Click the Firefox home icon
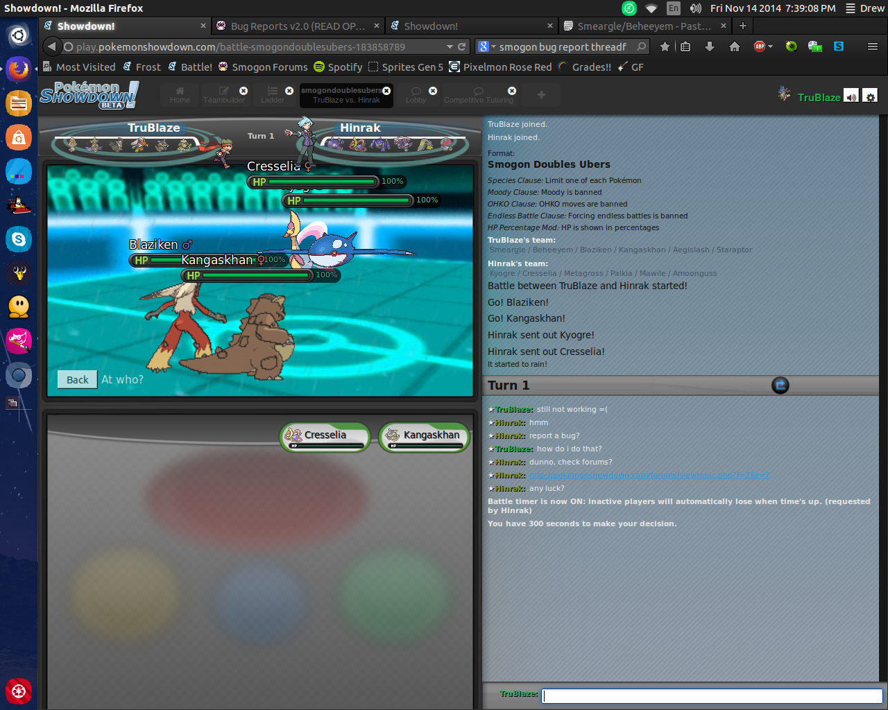Screen dimensions: 888x710 click(734, 46)
